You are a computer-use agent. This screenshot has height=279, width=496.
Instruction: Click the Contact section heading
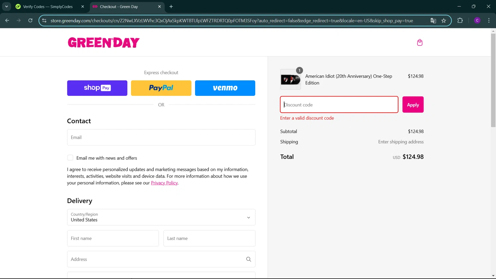tap(79, 121)
